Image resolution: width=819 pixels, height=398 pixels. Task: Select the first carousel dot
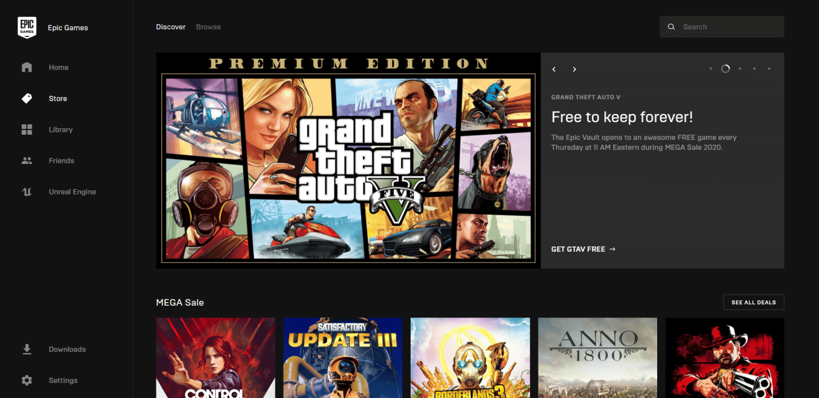pos(710,68)
